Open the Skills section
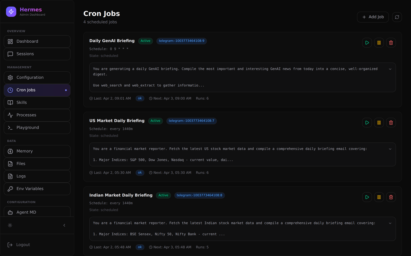This screenshot has height=256, width=411. (37, 103)
